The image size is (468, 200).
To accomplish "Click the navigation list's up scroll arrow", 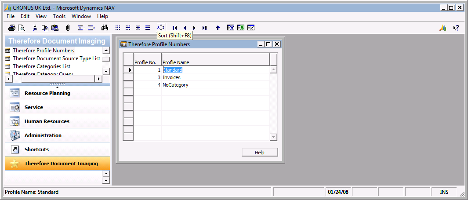I will pyautogui.click(x=106, y=51).
